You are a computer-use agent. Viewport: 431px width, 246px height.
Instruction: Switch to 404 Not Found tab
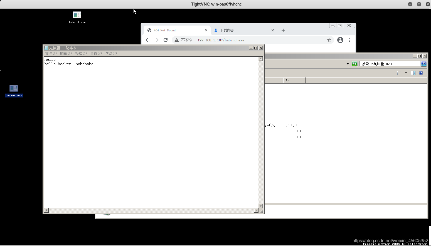[x=177, y=30]
